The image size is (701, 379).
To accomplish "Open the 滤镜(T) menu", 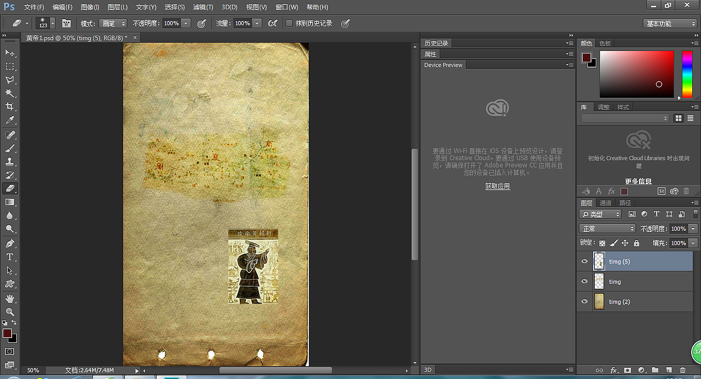I will tap(203, 7).
